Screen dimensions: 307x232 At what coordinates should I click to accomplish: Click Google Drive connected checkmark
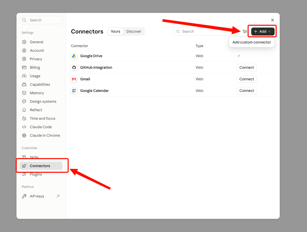pos(239,56)
